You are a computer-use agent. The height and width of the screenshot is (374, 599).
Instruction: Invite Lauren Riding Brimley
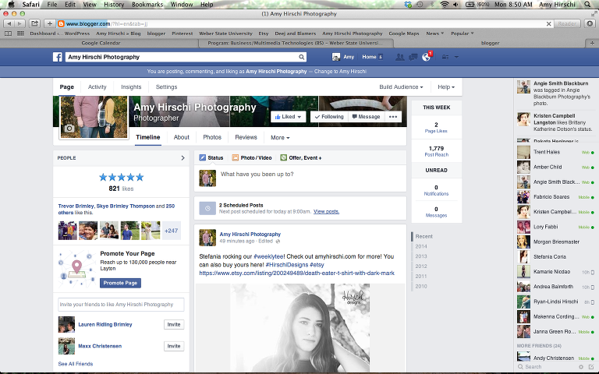pos(174,324)
